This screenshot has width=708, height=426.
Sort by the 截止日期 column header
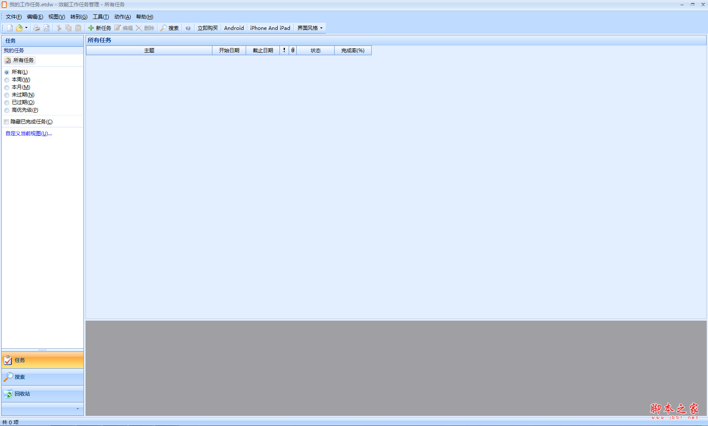pos(263,51)
